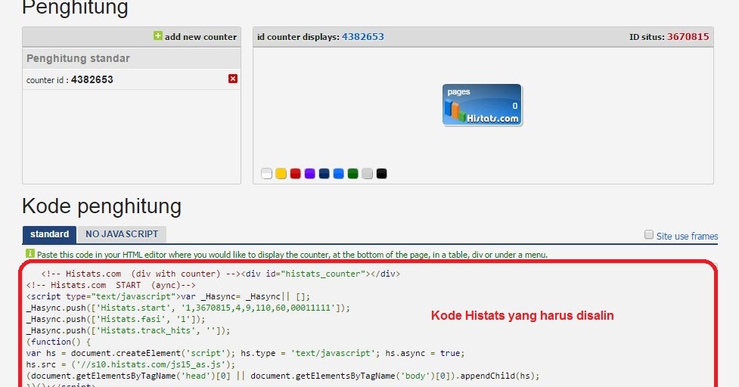Click the Histats pages counter preview image
Image resolution: width=739 pixels, height=387 pixels.
tap(482, 105)
